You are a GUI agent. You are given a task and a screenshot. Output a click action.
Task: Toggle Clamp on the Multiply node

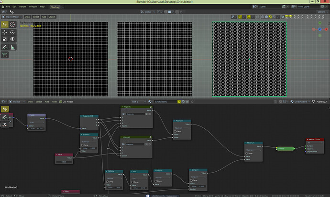[107, 182]
